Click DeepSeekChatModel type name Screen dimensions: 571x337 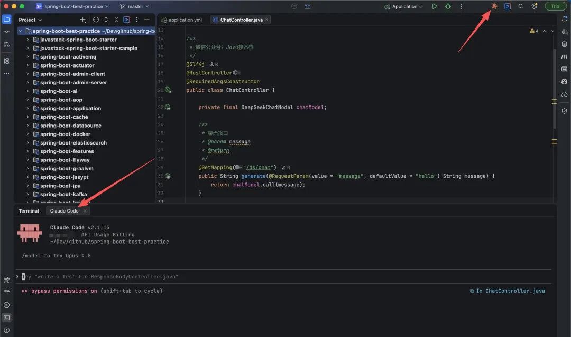(x=267, y=107)
